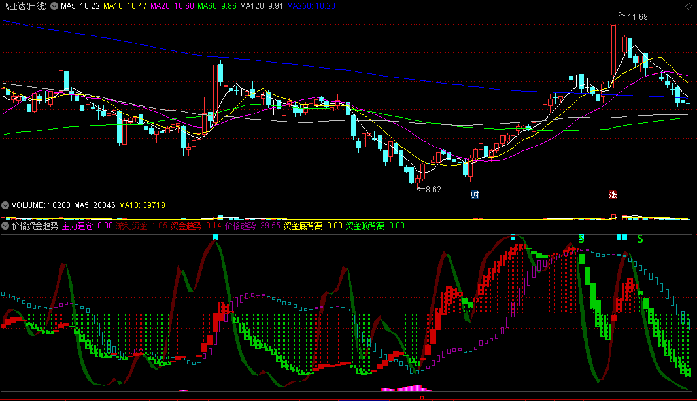The height and width of the screenshot is (401, 697).
Task: Click the 资金趋势: 9.14 indicator value
Action: click(196, 226)
